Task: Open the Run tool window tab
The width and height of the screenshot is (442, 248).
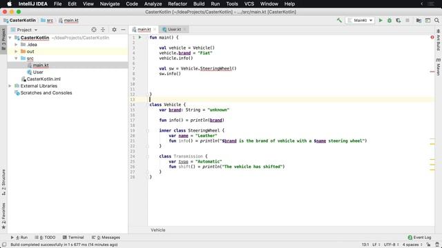Action: [x=19, y=237]
